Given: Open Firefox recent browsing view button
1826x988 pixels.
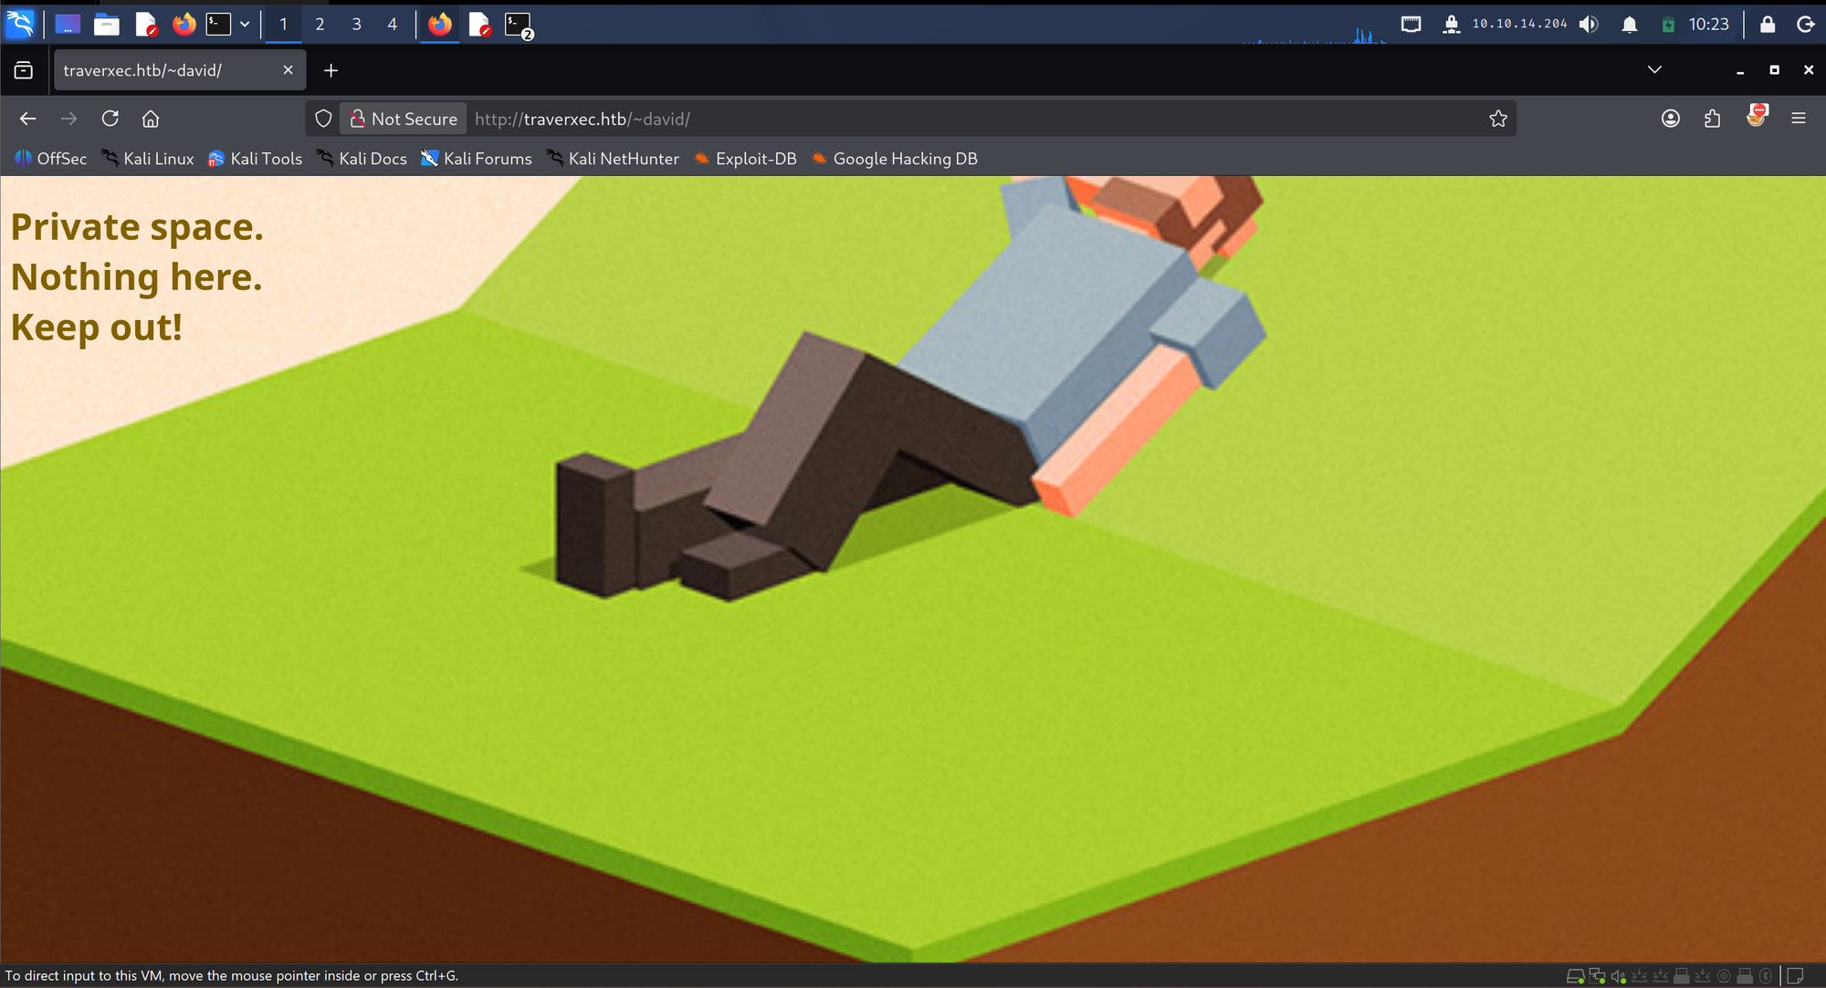Looking at the screenshot, I should [24, 70].
